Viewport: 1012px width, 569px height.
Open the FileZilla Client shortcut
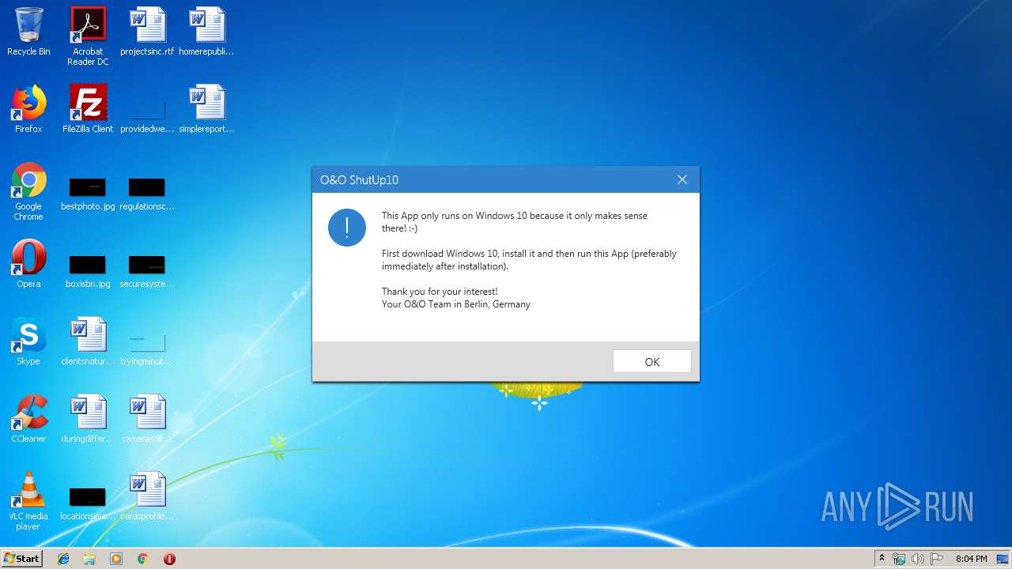coord(88,109)
